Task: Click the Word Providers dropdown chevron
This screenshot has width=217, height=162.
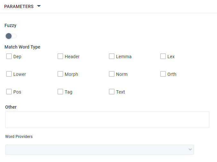Action: coord(190,150)
